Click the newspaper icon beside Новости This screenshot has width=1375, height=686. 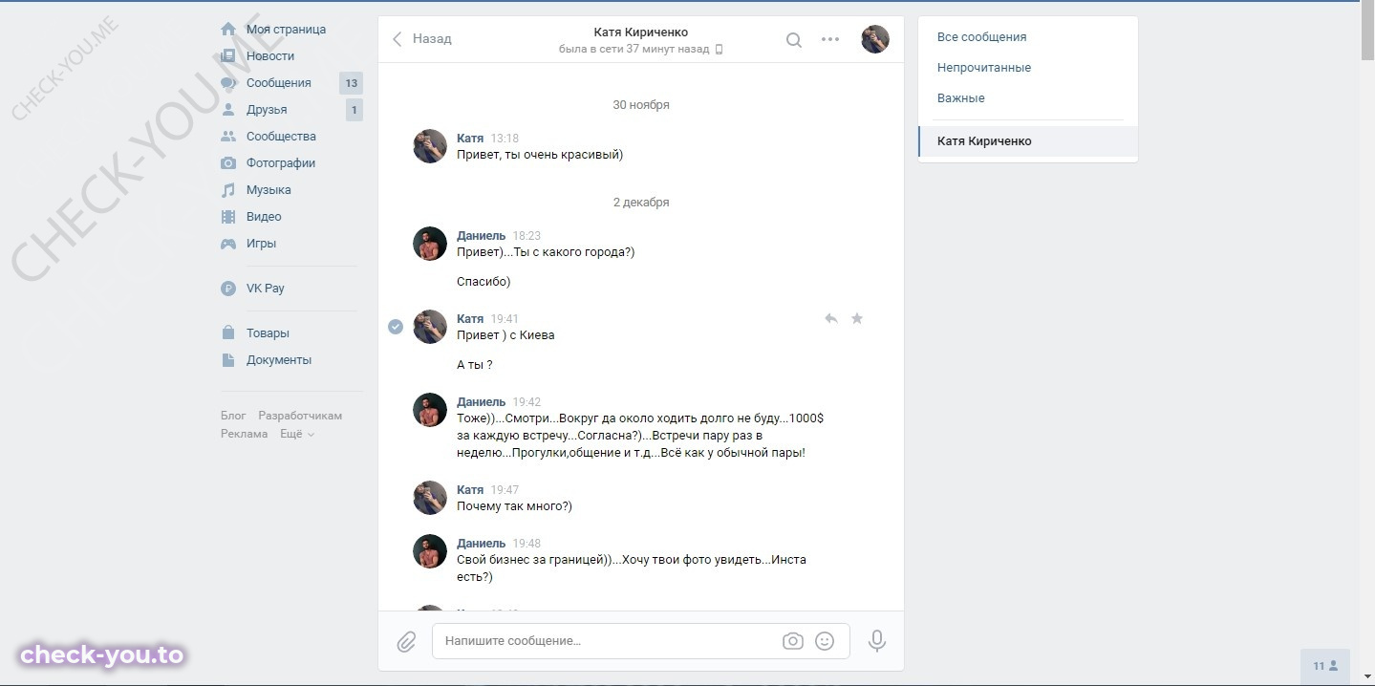coord(228,56)
